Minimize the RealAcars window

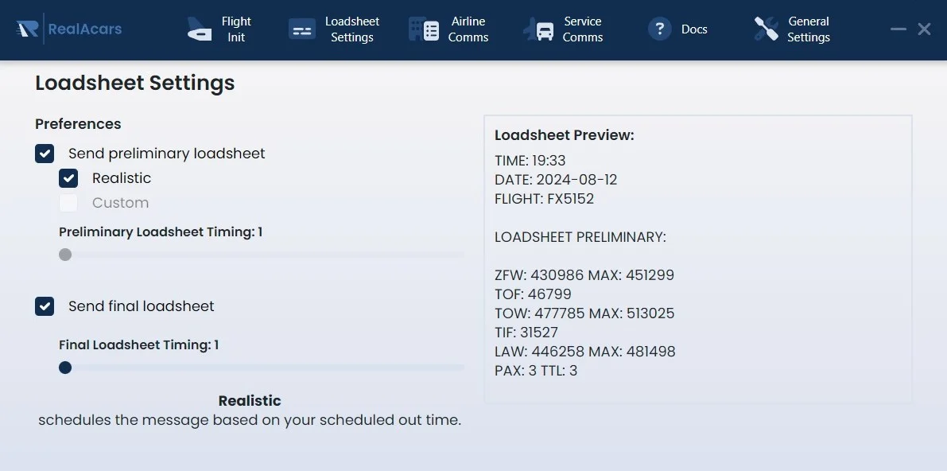[898, 29]
